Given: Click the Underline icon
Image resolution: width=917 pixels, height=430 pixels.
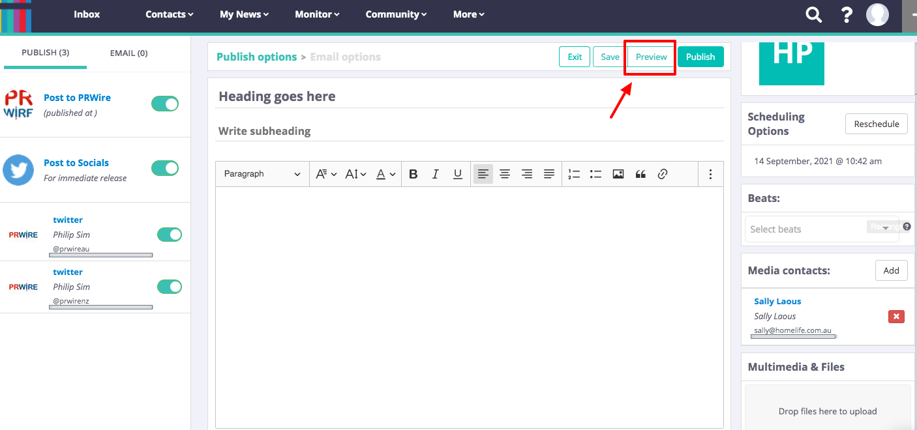Looking at the screenshot, I should tap(458, 174).
